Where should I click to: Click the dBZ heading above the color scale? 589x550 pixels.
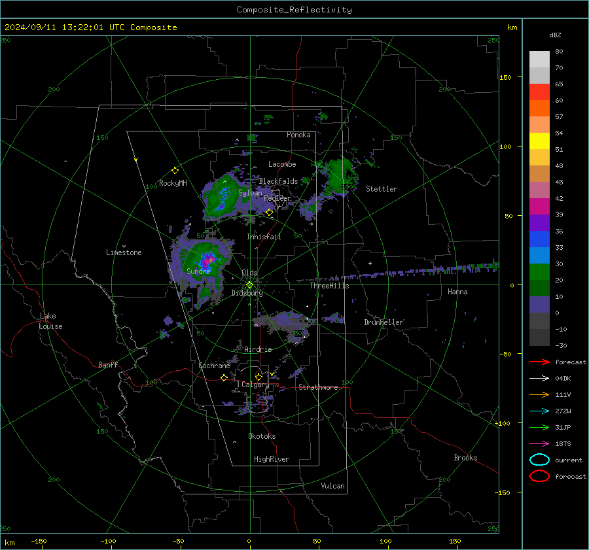[x=555, y=35]
